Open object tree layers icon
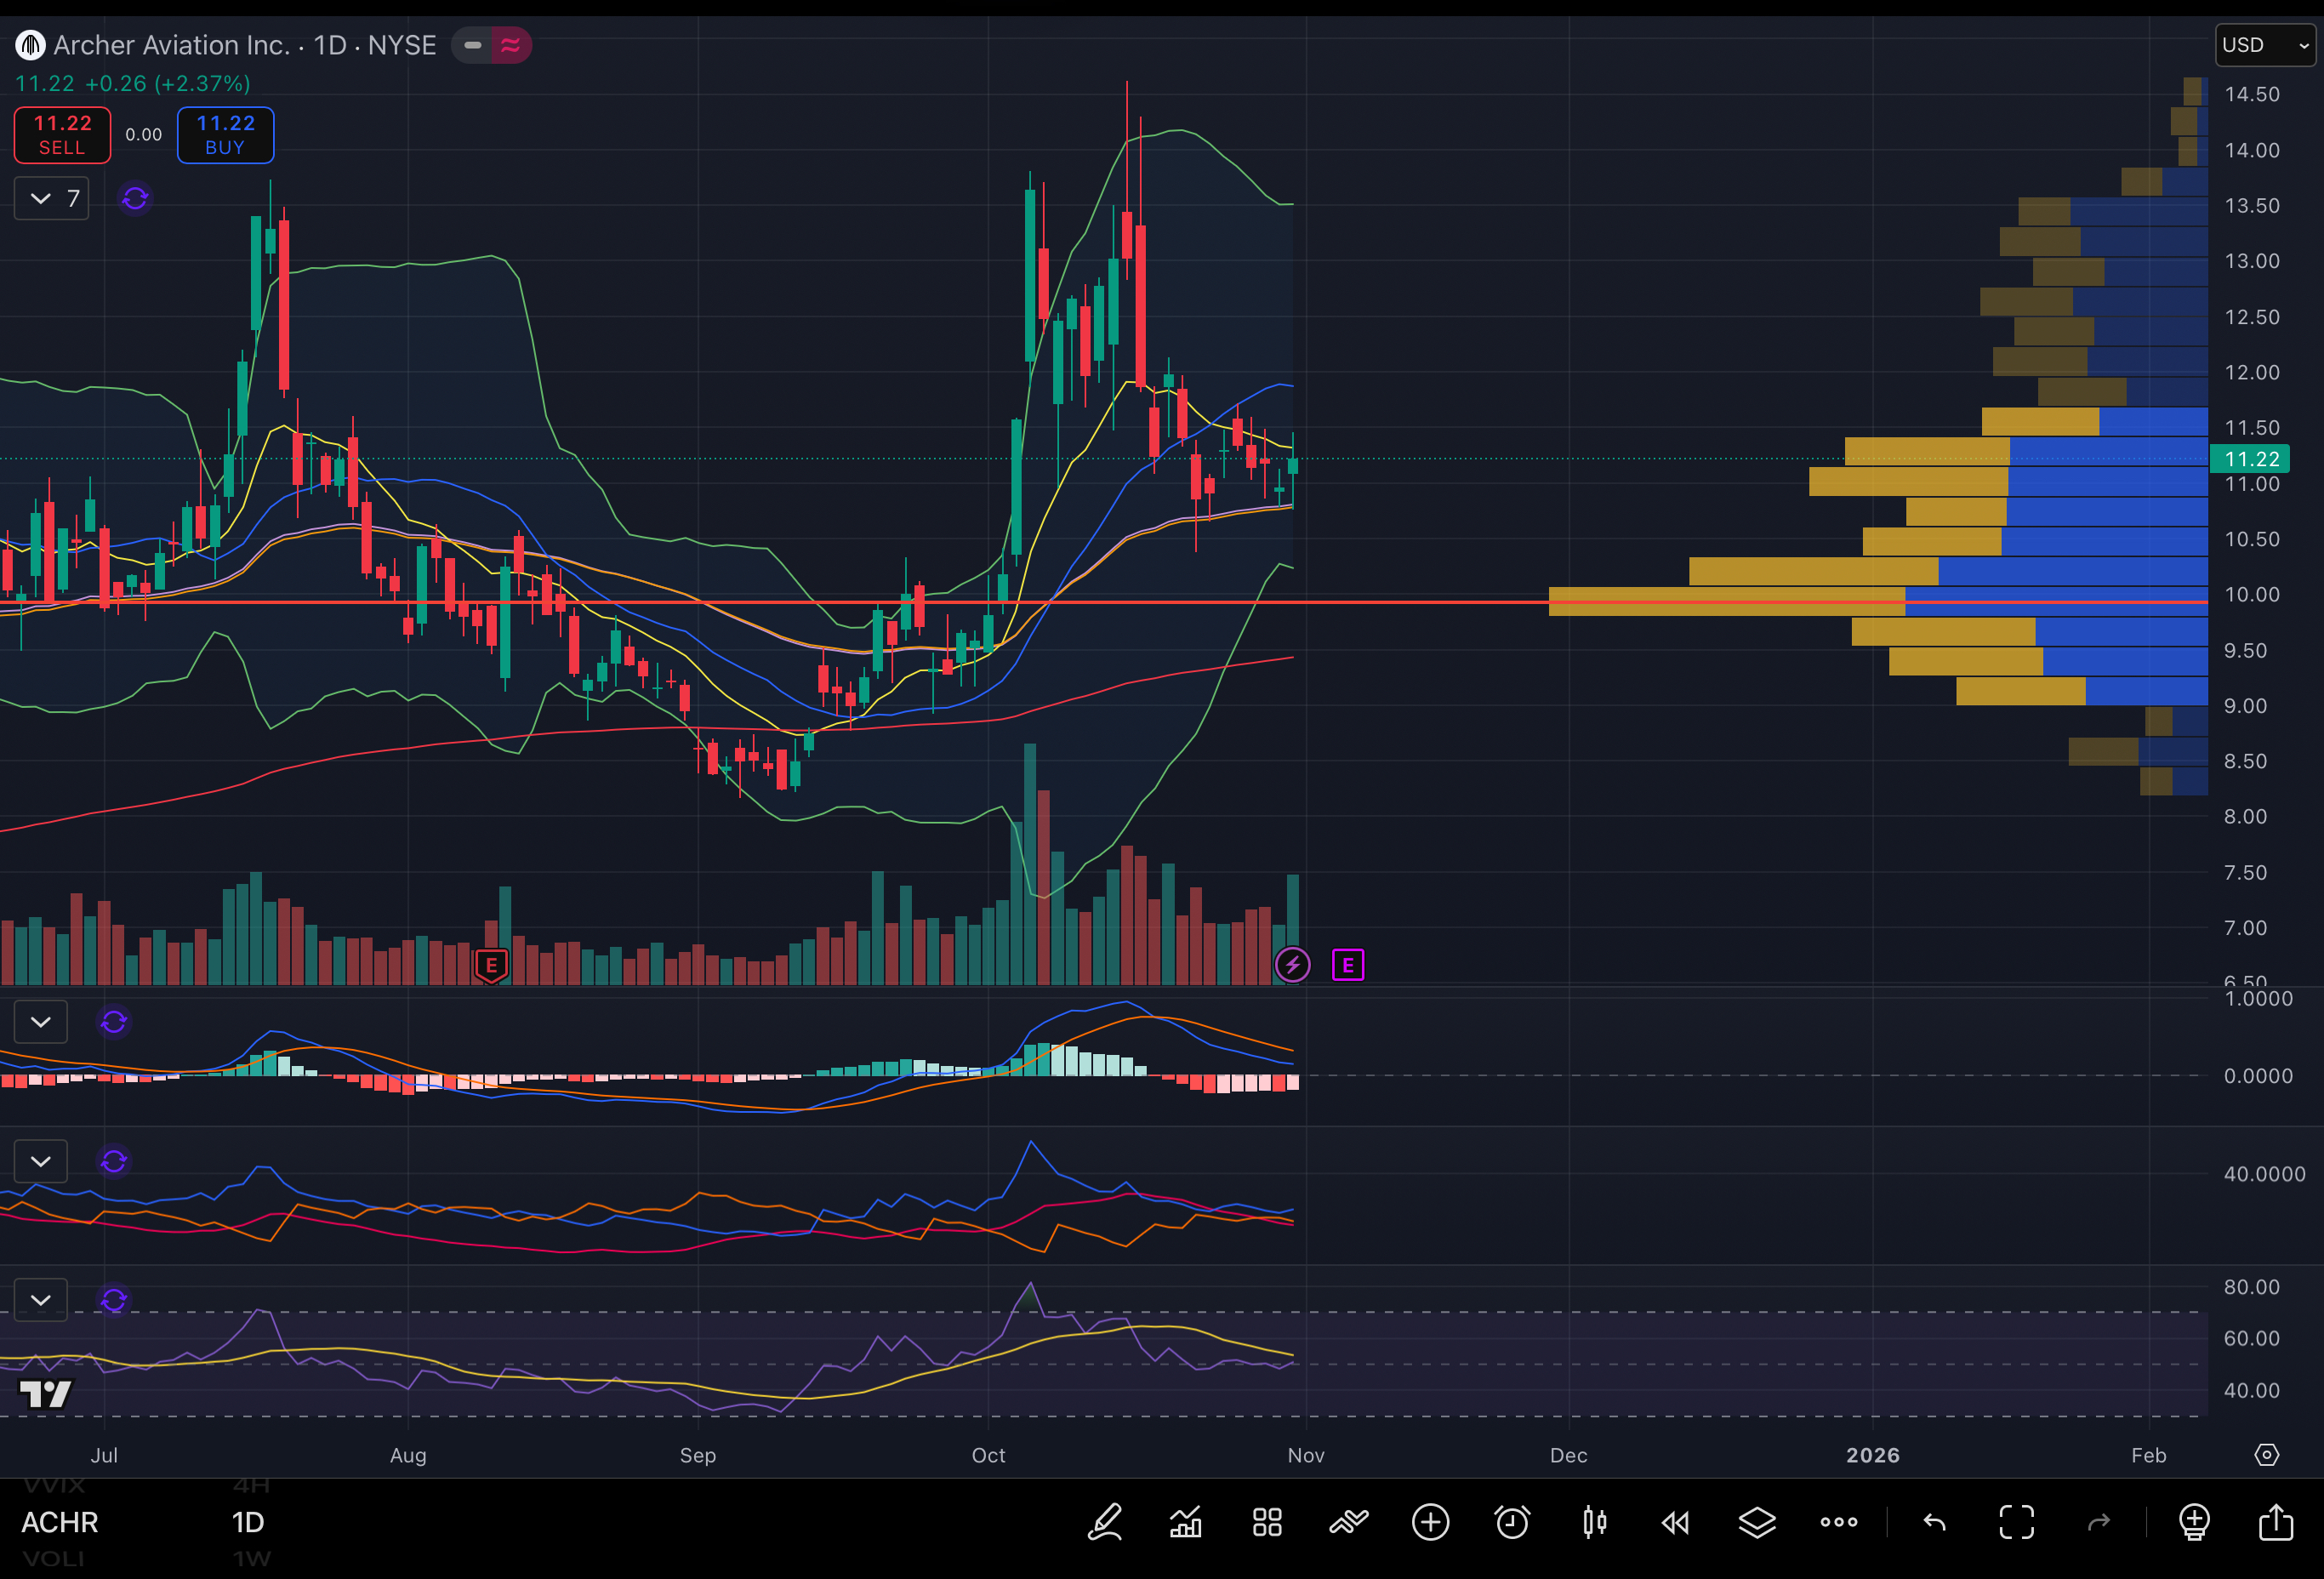Image resolution: width=2324 pixels, height=1579 pixels. click(x=1757, y=1522)
